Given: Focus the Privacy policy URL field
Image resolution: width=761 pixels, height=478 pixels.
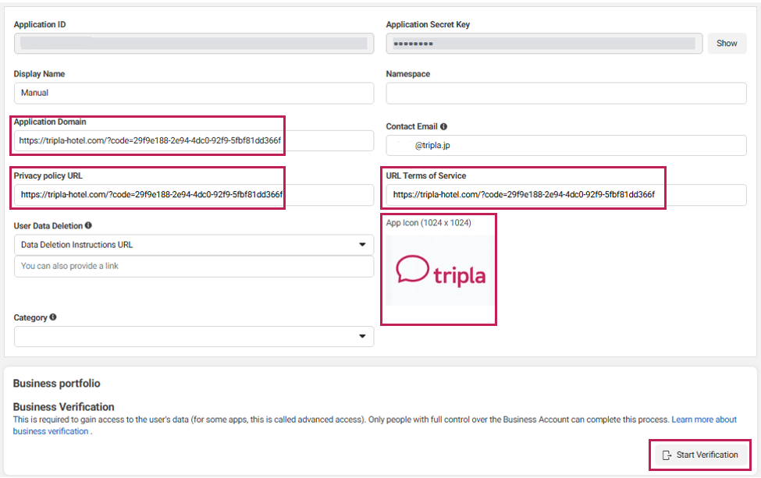Looking at the screenshot, I should coord(194,195).
